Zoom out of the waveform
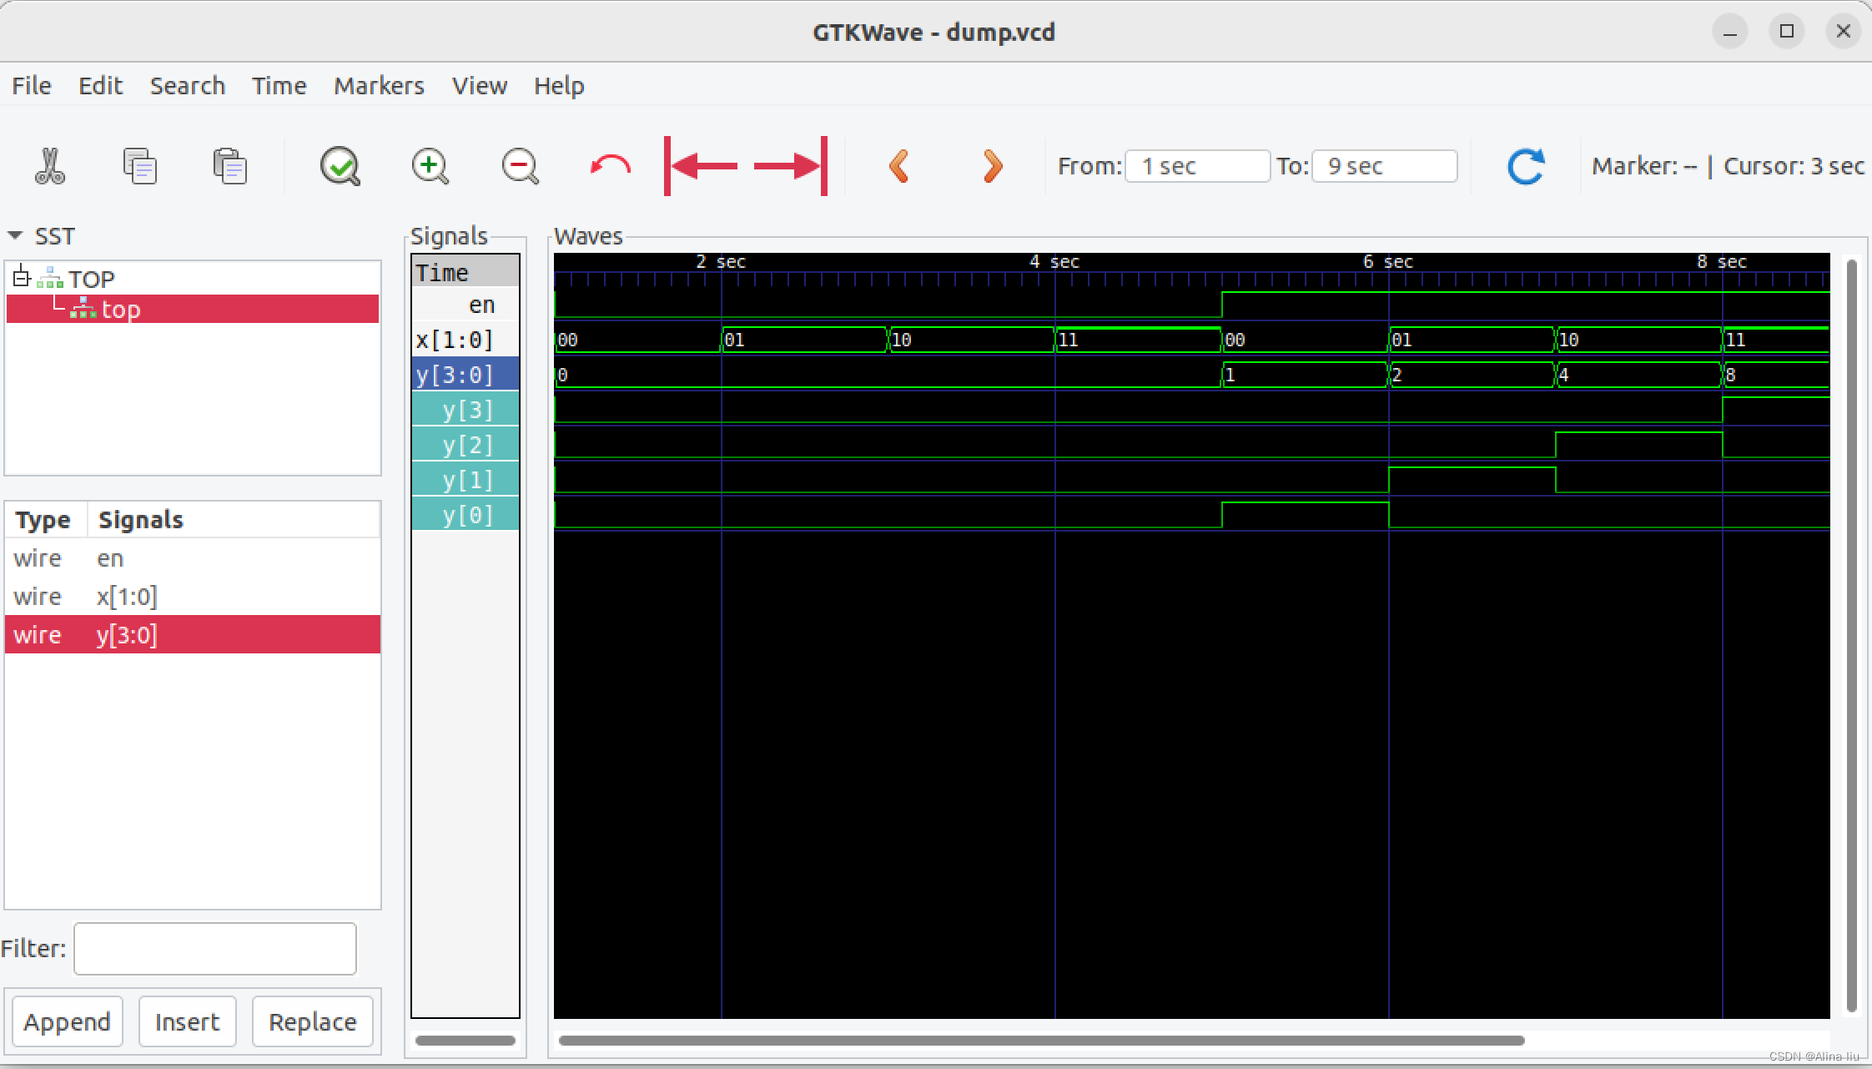1872x1069 pixels. tap(520, 166)
